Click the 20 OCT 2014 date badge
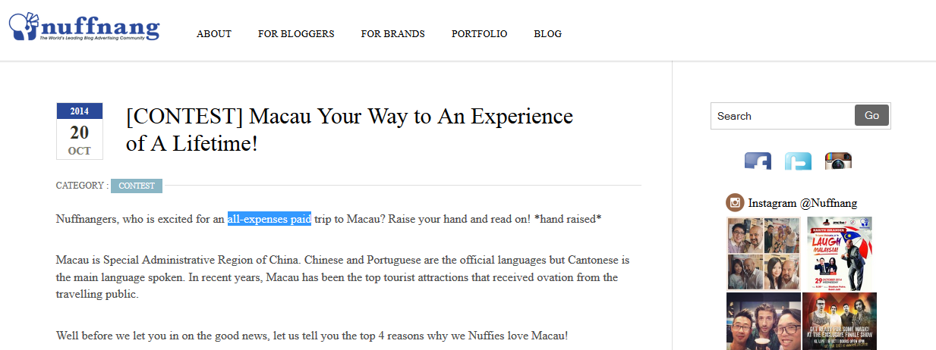The image size is (936, 350). (80, 131)
